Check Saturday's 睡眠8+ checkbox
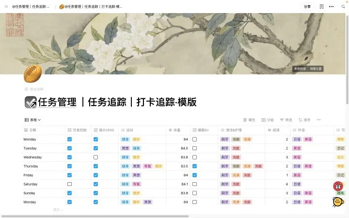 [x=194, y=184]
